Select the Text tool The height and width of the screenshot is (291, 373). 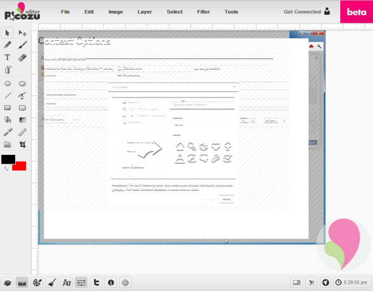point(7,57)
